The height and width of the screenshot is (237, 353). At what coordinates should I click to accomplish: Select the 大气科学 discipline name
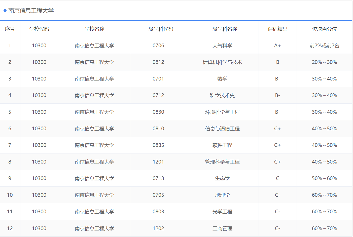222,45
